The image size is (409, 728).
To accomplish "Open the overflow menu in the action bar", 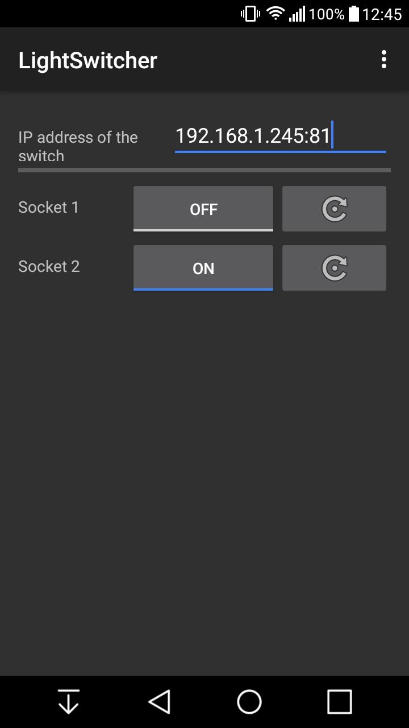I will [x=384, y=59].
